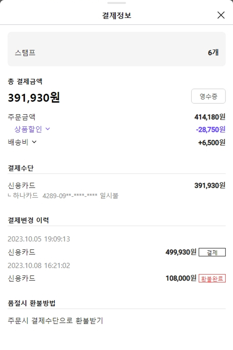The image size is (233, 350).
Task: Click the red 환불완료 status badge
Action: pos(212,278)
